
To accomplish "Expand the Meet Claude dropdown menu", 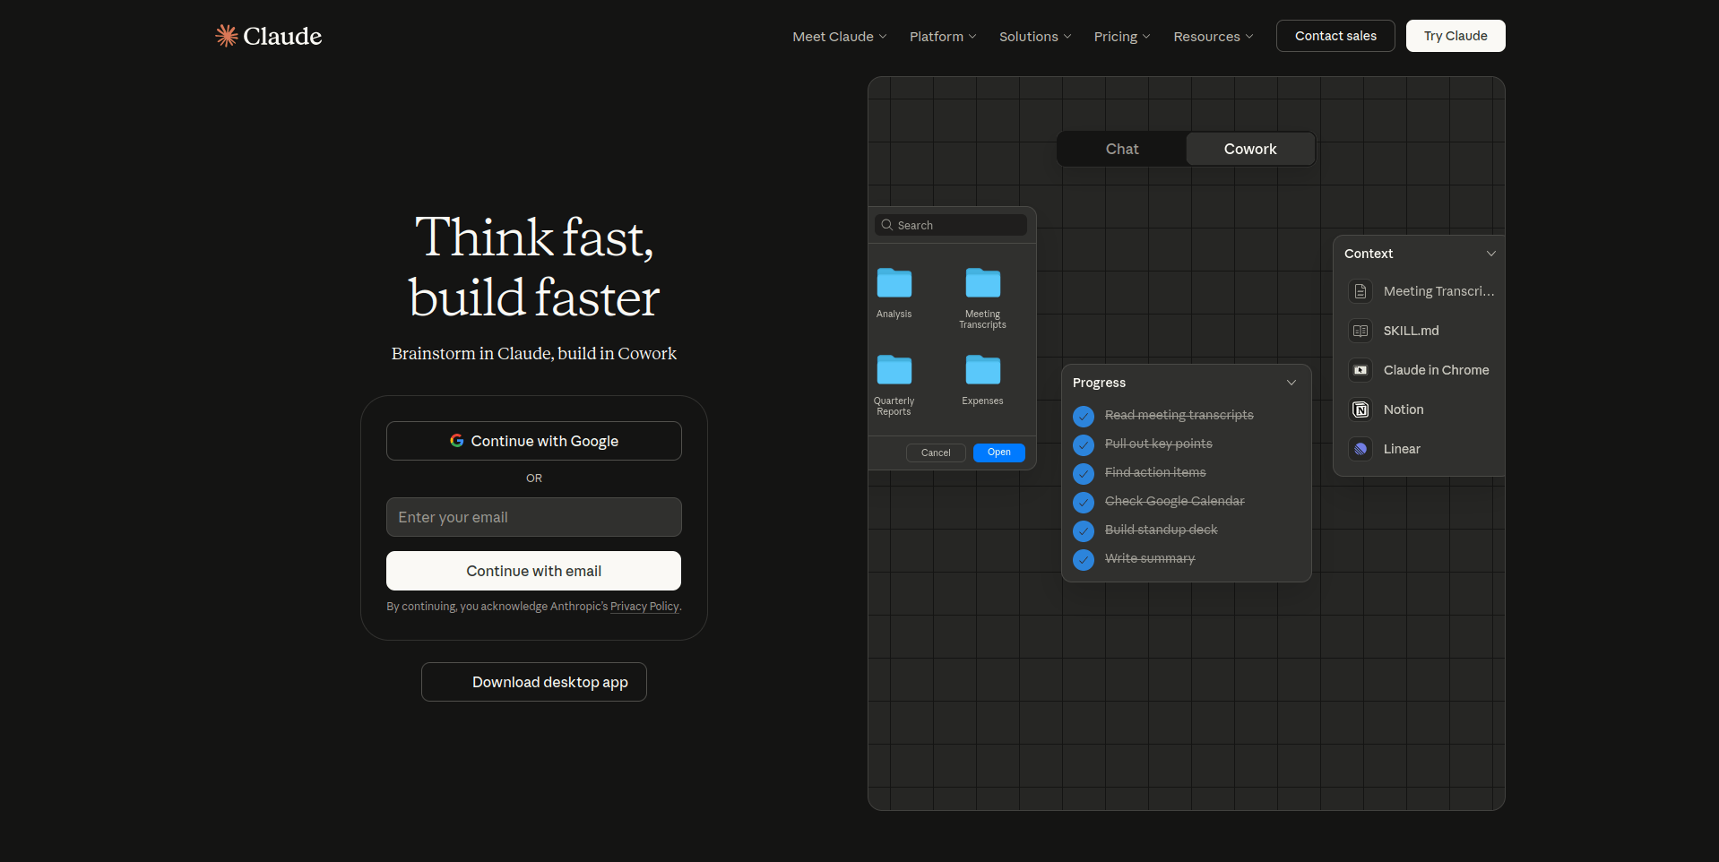I will 839,37.
